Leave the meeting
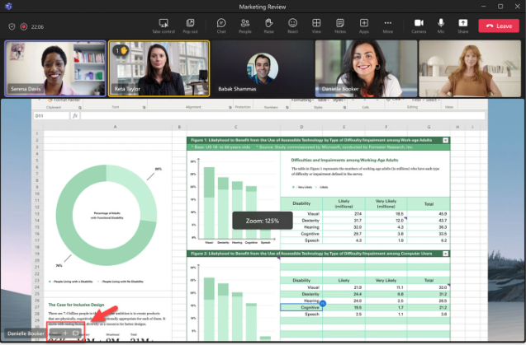The height and width of the screenshot is (345, 526). tap(499, 26)
